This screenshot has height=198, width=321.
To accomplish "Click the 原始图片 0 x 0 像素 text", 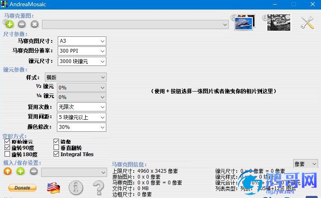I will tap(136, 177).
